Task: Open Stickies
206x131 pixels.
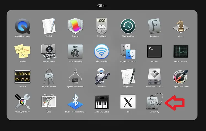Action: tap(22, 51)
